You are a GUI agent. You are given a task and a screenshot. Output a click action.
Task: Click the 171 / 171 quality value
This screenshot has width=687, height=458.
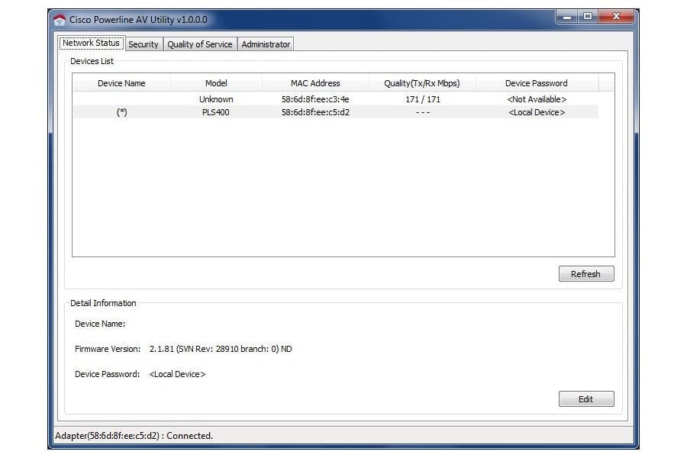(423, 99)
